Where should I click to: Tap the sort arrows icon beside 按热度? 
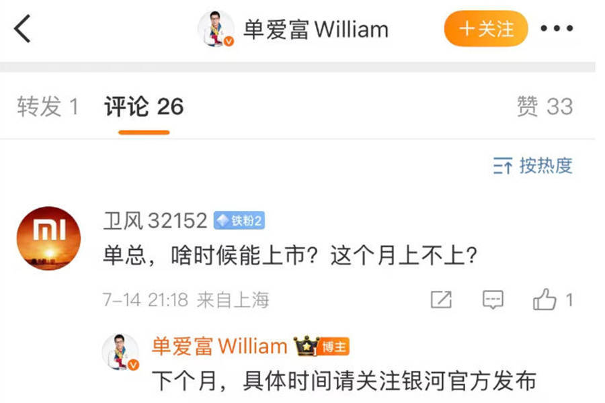[x=503, y=166]
